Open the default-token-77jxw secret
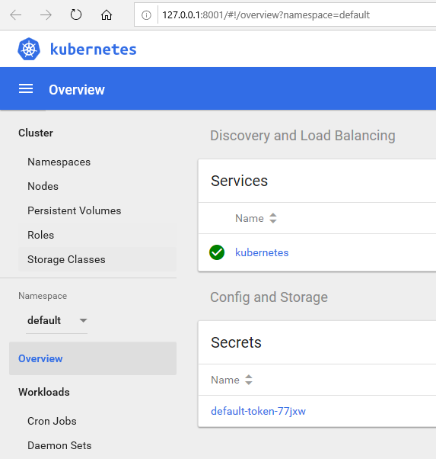The width and height of the screenshot is (436, 459). (x=258, y=411)
